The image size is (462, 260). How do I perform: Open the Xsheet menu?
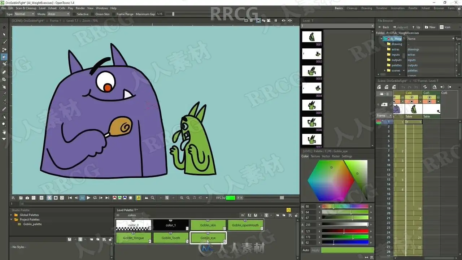tap(52, 8)
